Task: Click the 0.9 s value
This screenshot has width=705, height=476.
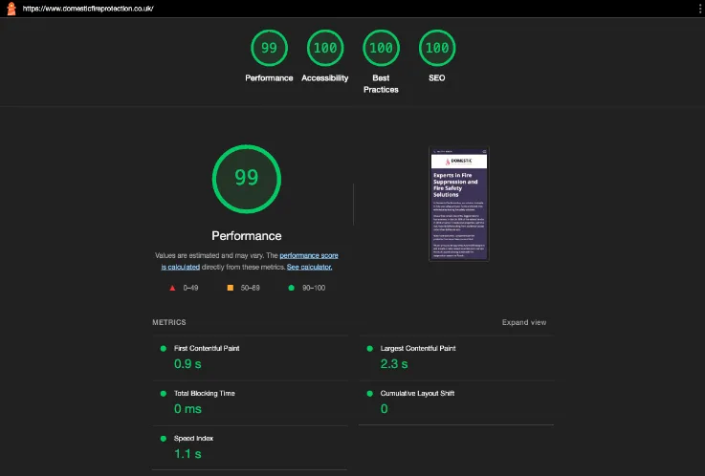Action: pos(187,364)
